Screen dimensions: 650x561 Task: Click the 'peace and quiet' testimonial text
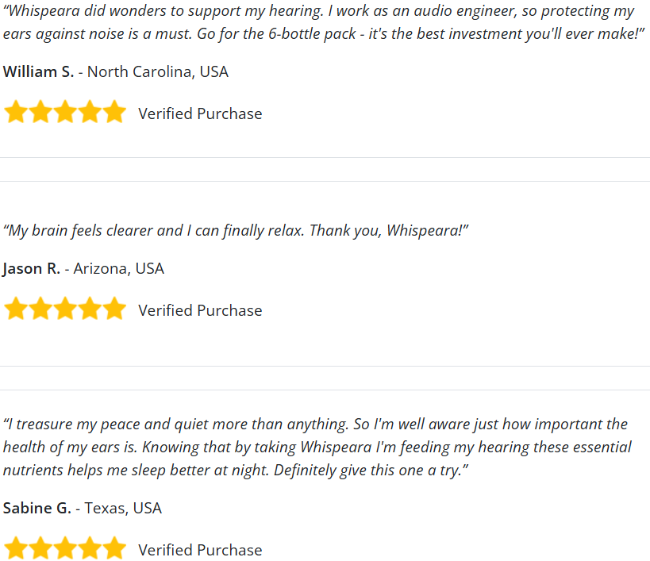[317, 447]
